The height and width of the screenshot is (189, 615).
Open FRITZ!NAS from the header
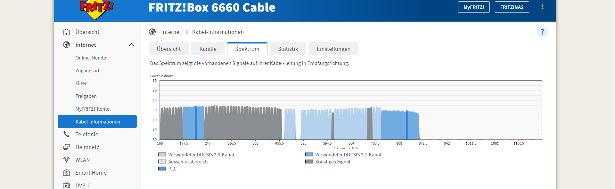coord(512,7)
